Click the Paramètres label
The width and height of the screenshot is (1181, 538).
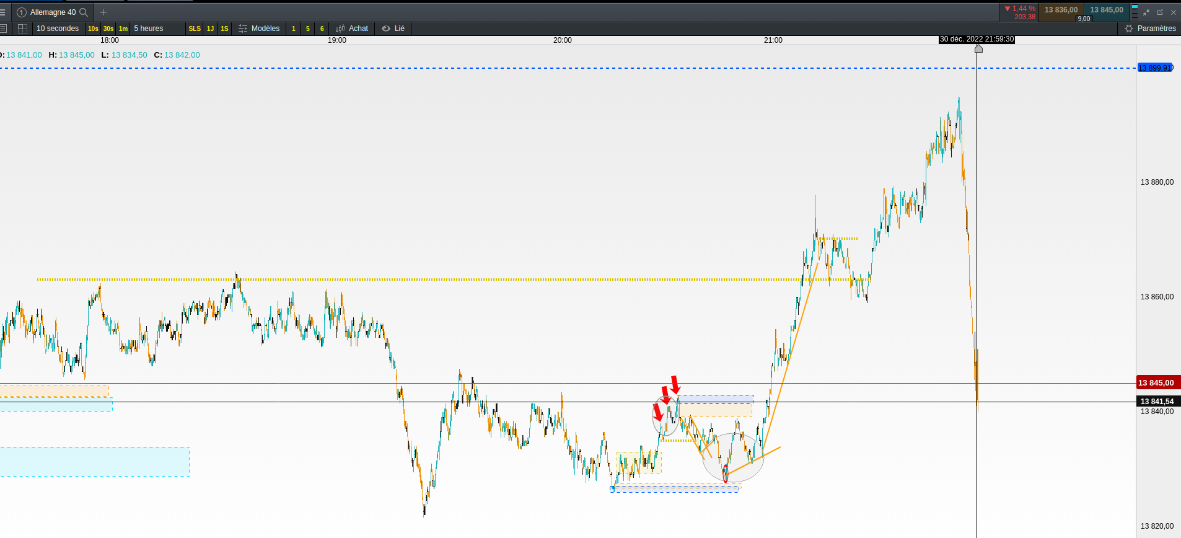point(1156,29)
